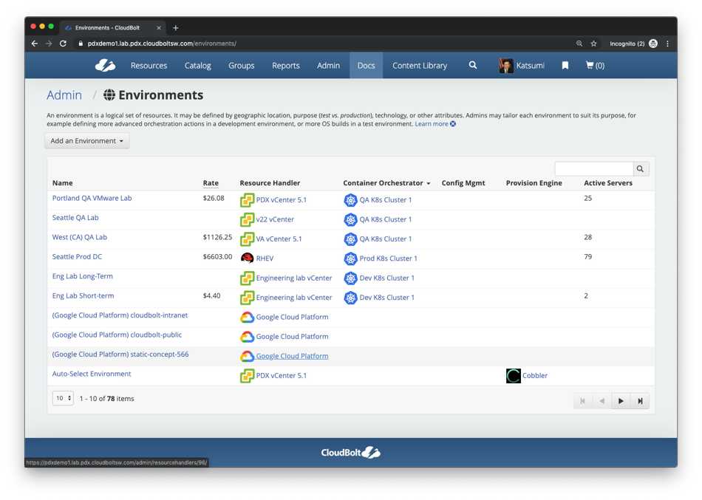
Task: Open the (Google Cloud Platform) static-concept-566 environment
Action: pos(120,355)
